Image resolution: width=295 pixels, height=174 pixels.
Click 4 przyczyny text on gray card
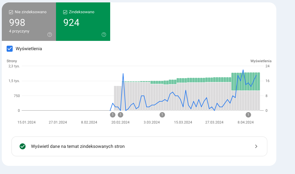pyautogui.click(x=19, y=31)
